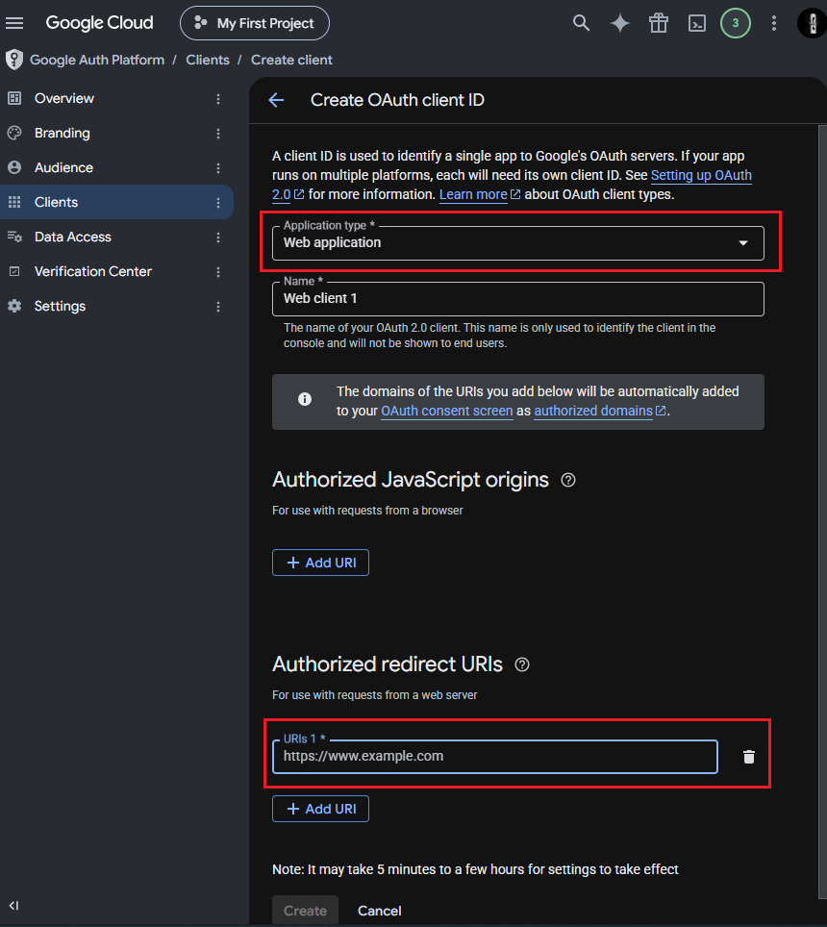827x927 pixels.
Task: Open Branding item's three-dot menu
Action: 218,134
